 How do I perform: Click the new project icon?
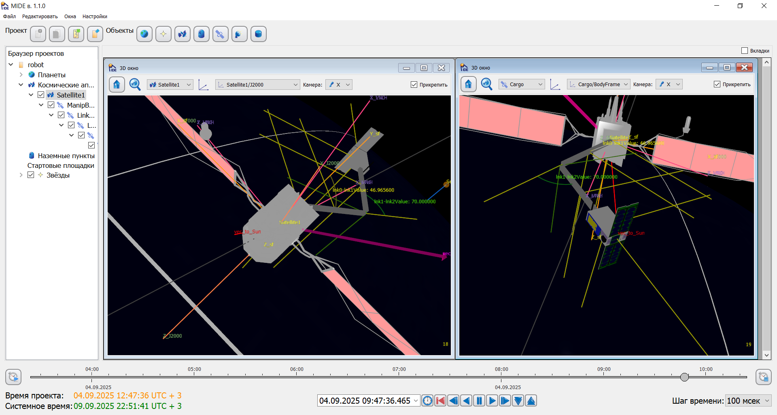point(38,34)
